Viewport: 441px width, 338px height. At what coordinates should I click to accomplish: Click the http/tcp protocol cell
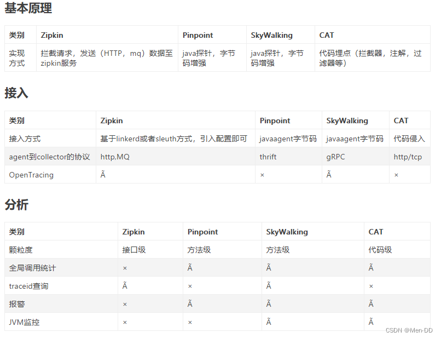coord(408,157)
